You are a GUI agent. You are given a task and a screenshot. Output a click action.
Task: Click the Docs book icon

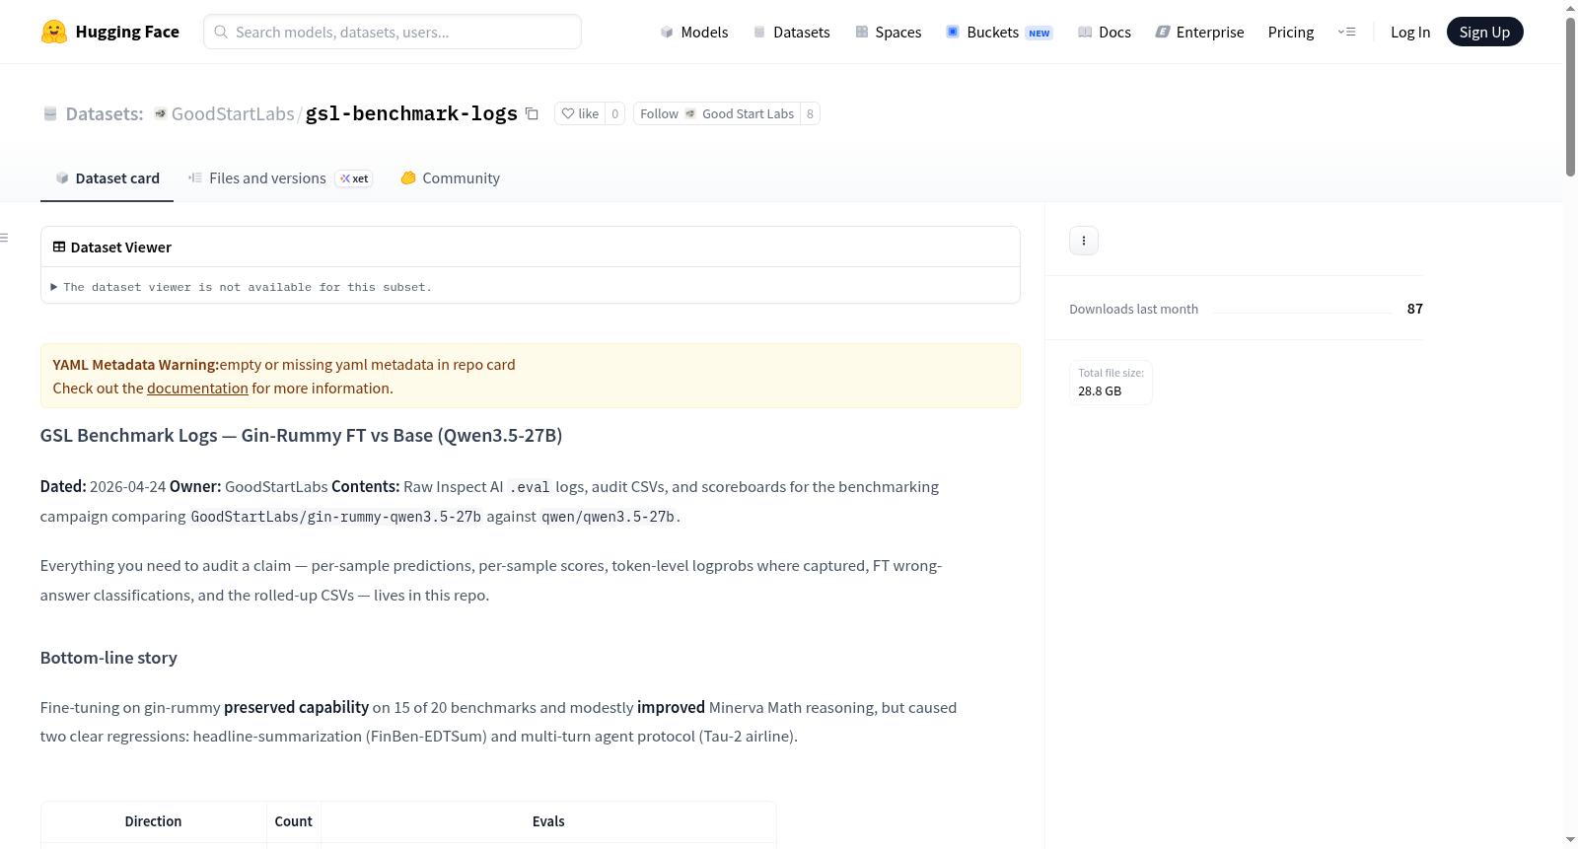click(x=1085, y=32)
